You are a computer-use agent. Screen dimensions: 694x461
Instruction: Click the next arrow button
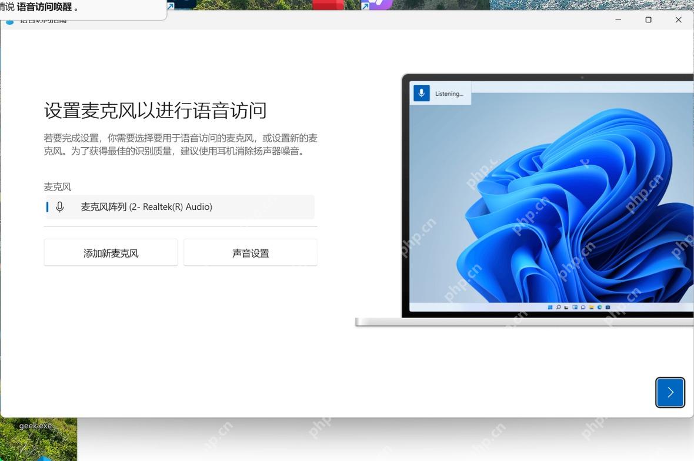[670, 392]
